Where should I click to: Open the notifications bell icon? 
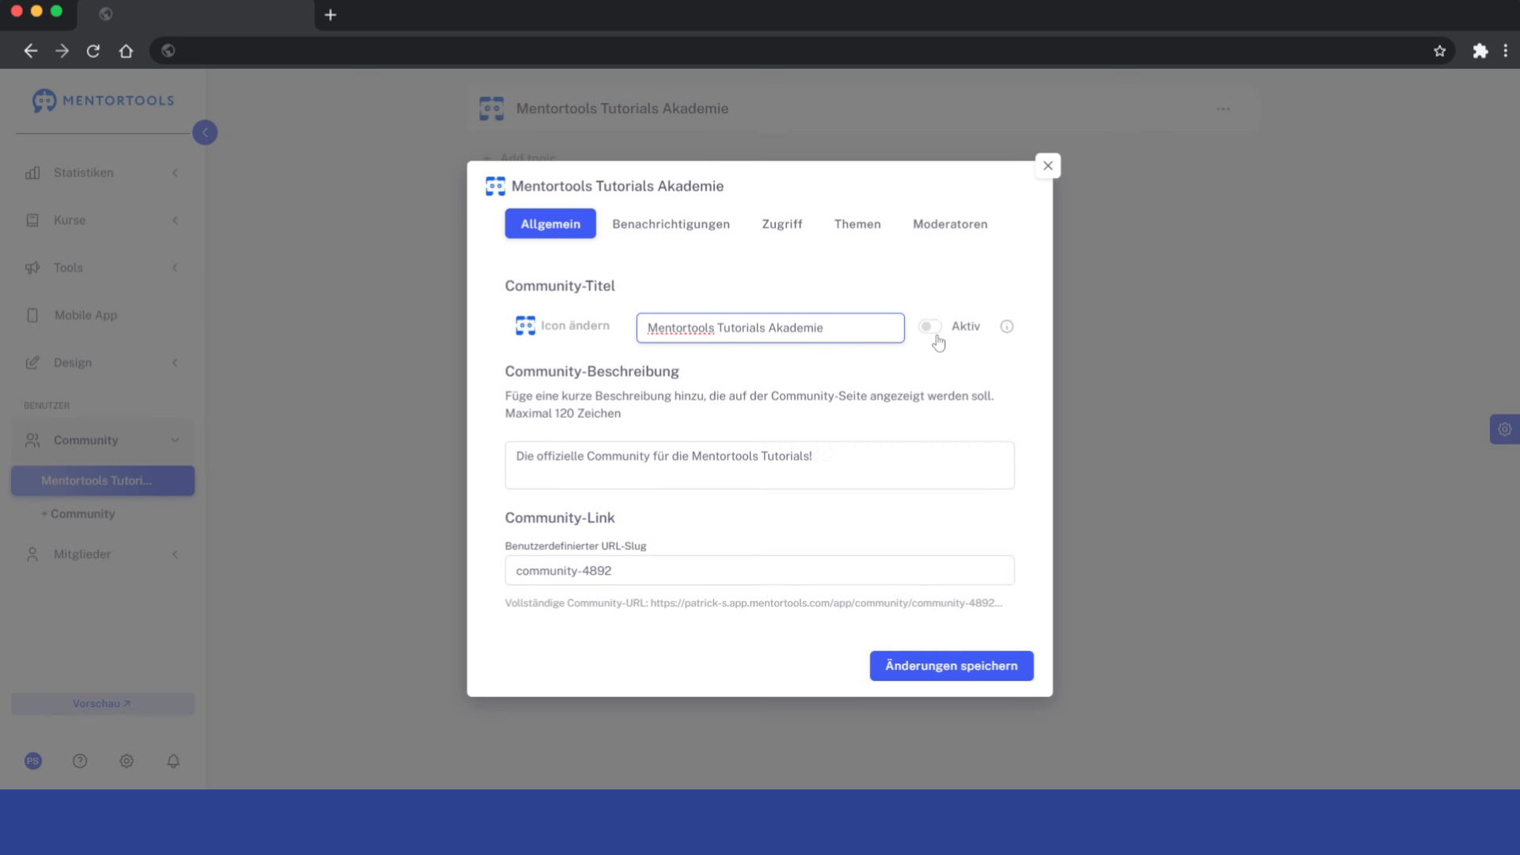173,761
